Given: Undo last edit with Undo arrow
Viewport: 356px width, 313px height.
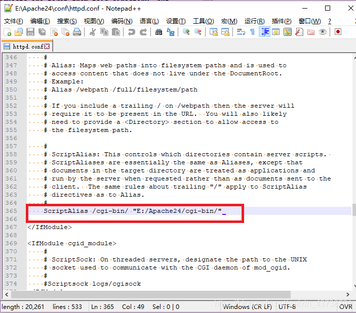Looking at the screenshot, I should coord(131,32).
